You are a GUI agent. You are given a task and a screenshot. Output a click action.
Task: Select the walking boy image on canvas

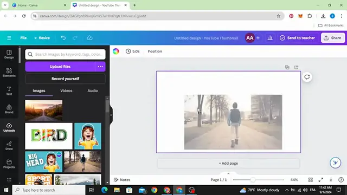click(233, 122)
